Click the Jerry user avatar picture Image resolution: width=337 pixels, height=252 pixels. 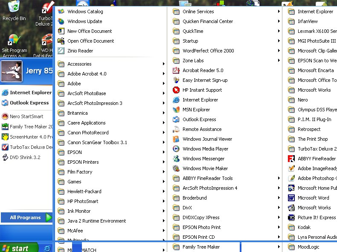12,72
